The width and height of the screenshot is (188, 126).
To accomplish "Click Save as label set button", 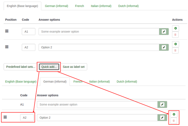I will [x=74, y=67].
